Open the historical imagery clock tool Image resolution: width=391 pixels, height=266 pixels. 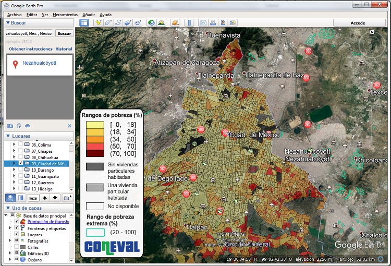[151, 23]
